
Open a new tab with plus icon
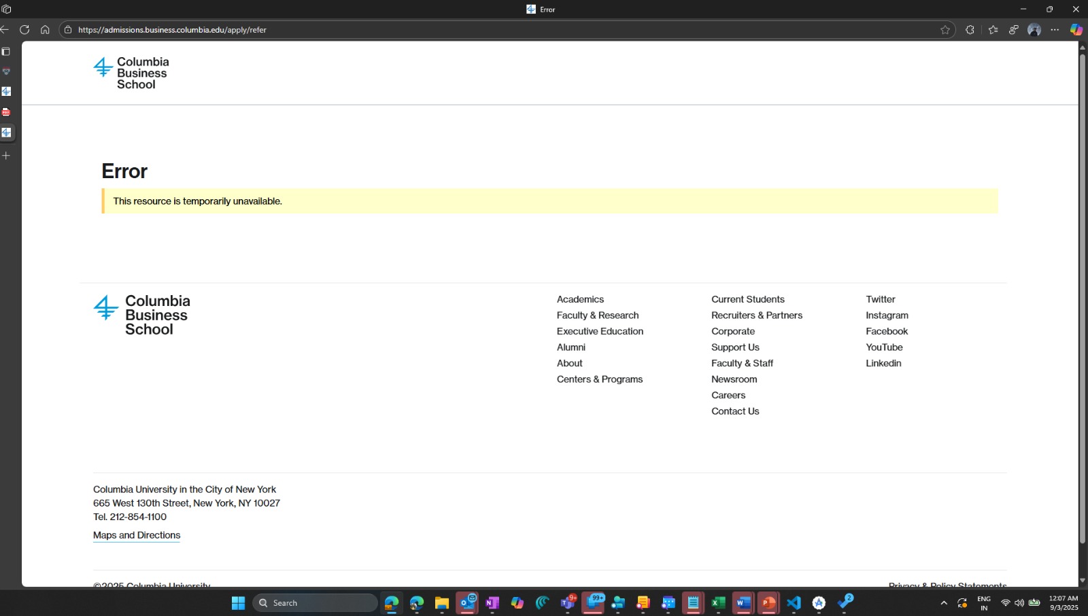(6, 156)
